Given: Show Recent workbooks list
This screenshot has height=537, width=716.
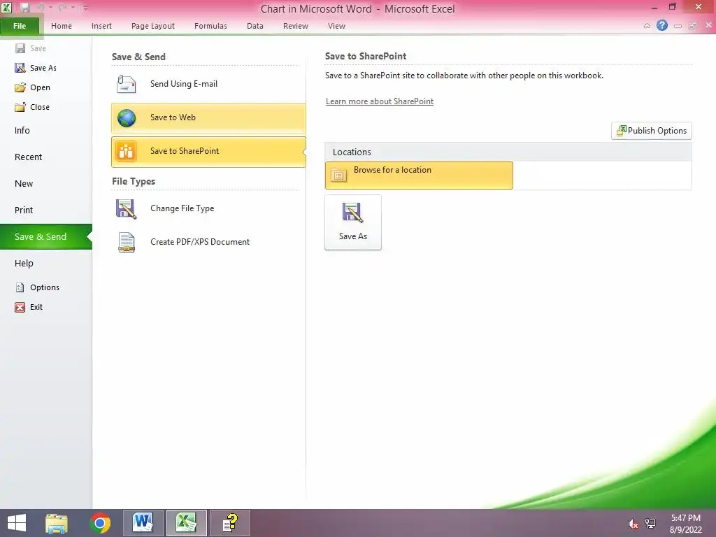Looking at the screenshot, I should click(x=28, y=157).
